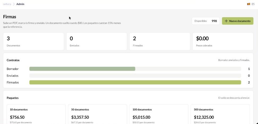This screenshot has height=124, width=258.
Task: Open the Enviados stat card
Action: 97,41
